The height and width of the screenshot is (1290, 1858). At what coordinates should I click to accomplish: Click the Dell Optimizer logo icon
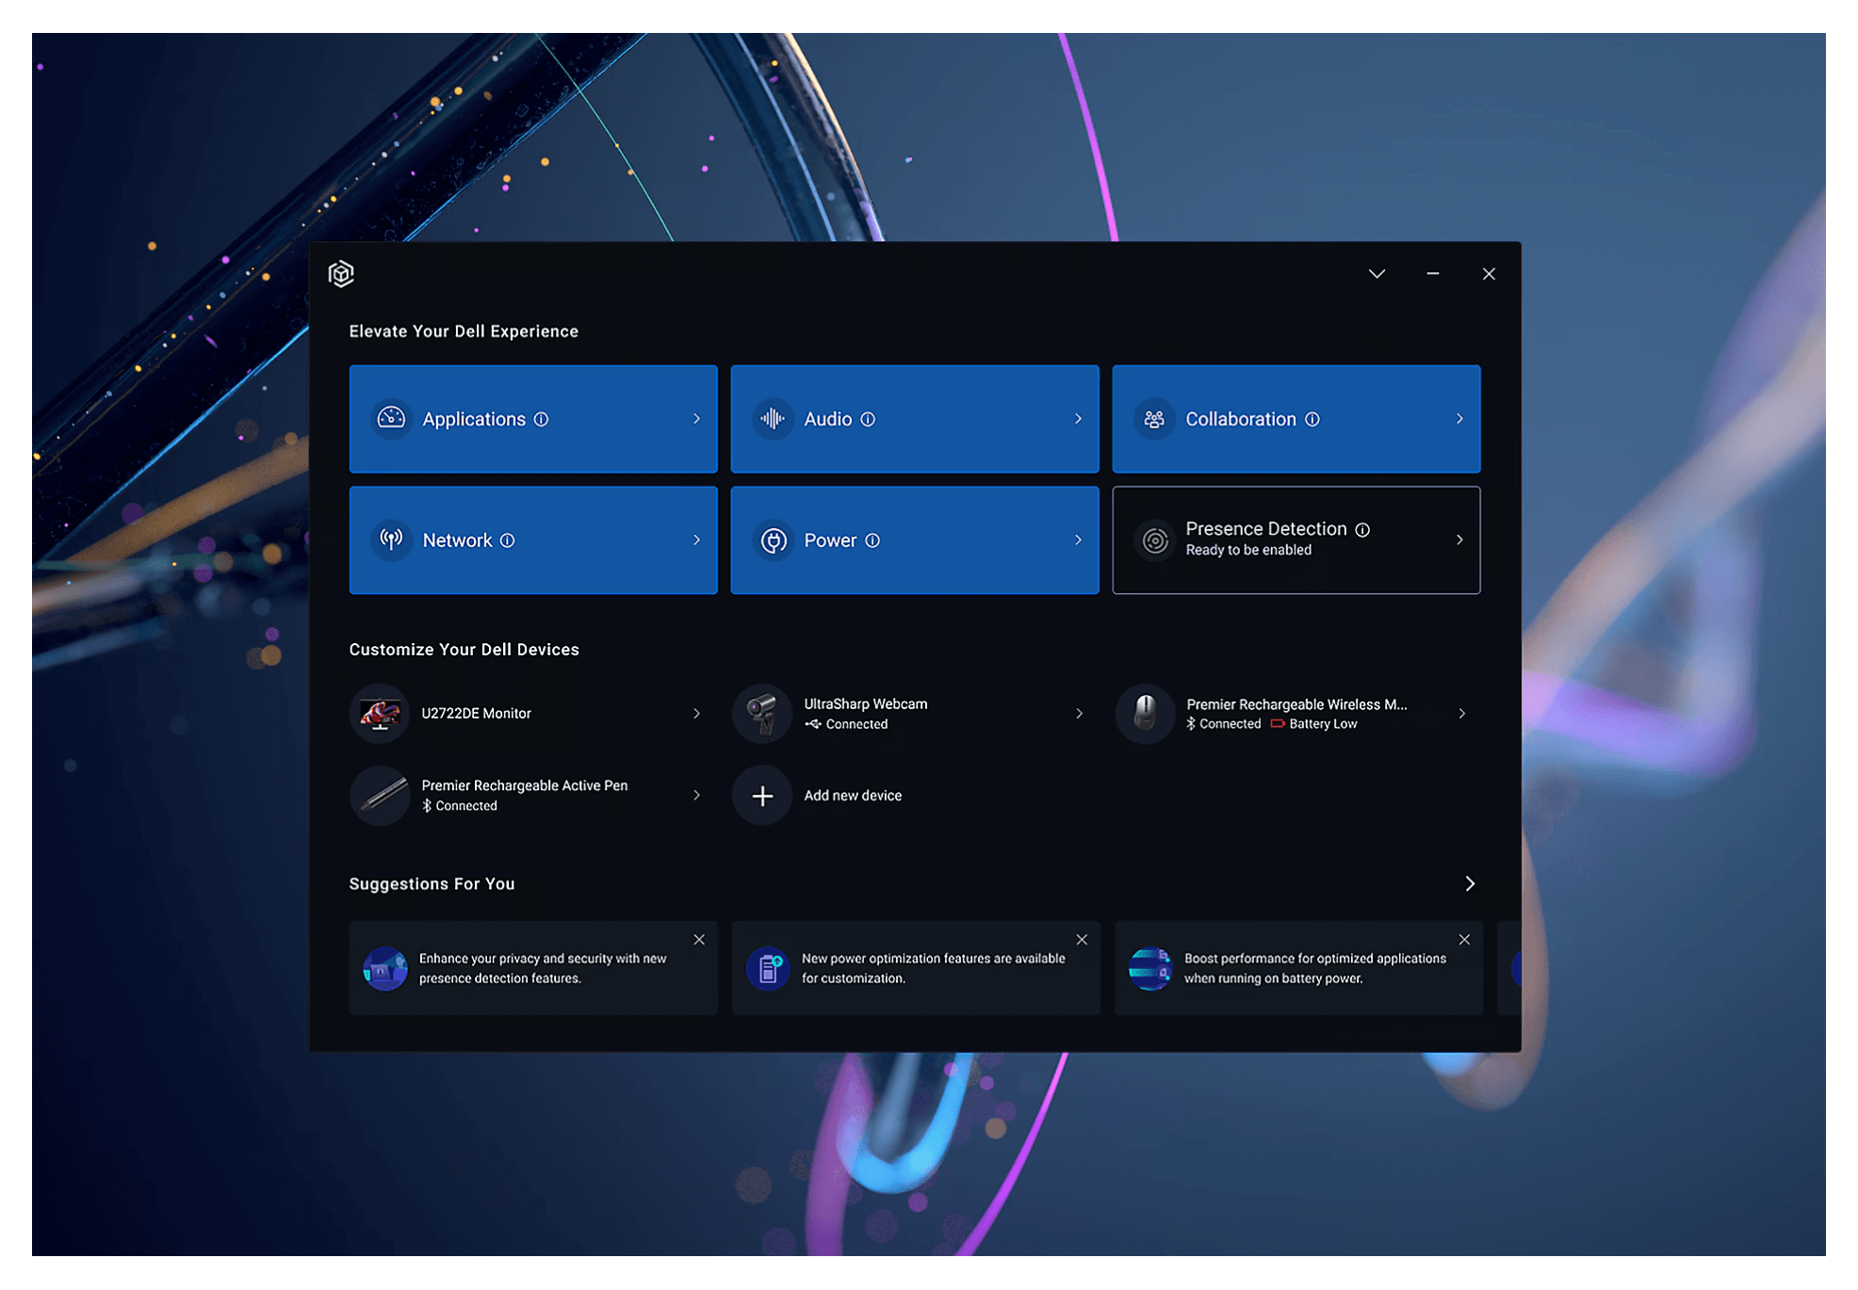pos(341,274)
